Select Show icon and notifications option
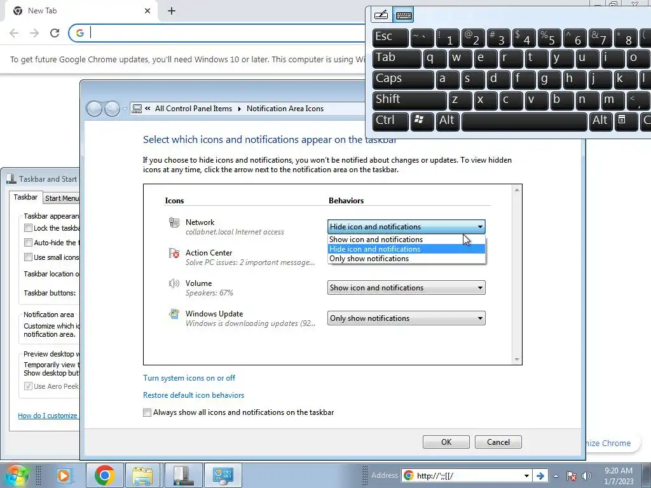Screen dimensions: 651x488 [406, 240]
